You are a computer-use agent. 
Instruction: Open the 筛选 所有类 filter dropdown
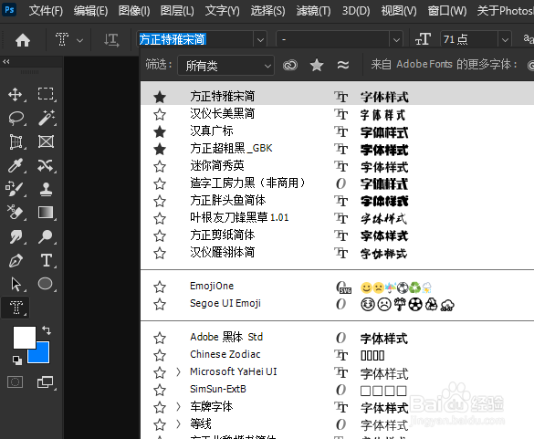225,65
